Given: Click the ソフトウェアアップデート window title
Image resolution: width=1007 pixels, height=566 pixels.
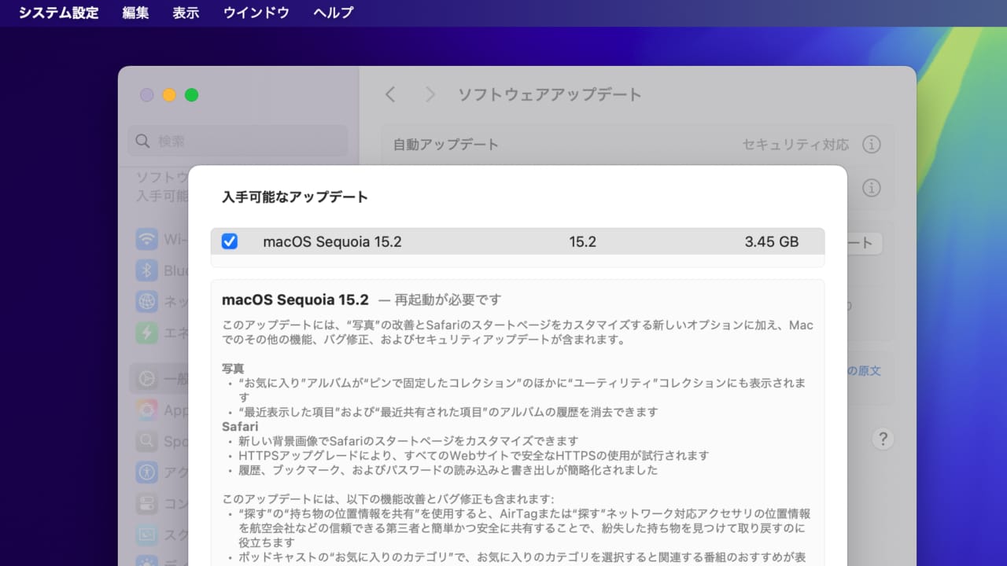Looking at the screenshot, I should point(550,95).
